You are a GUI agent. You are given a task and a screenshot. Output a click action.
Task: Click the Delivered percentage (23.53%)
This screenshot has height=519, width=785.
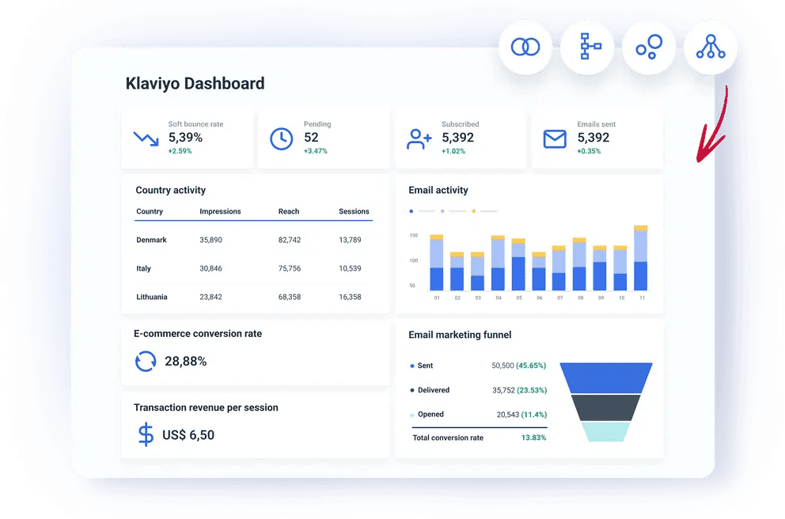click(x=532, y=390)
